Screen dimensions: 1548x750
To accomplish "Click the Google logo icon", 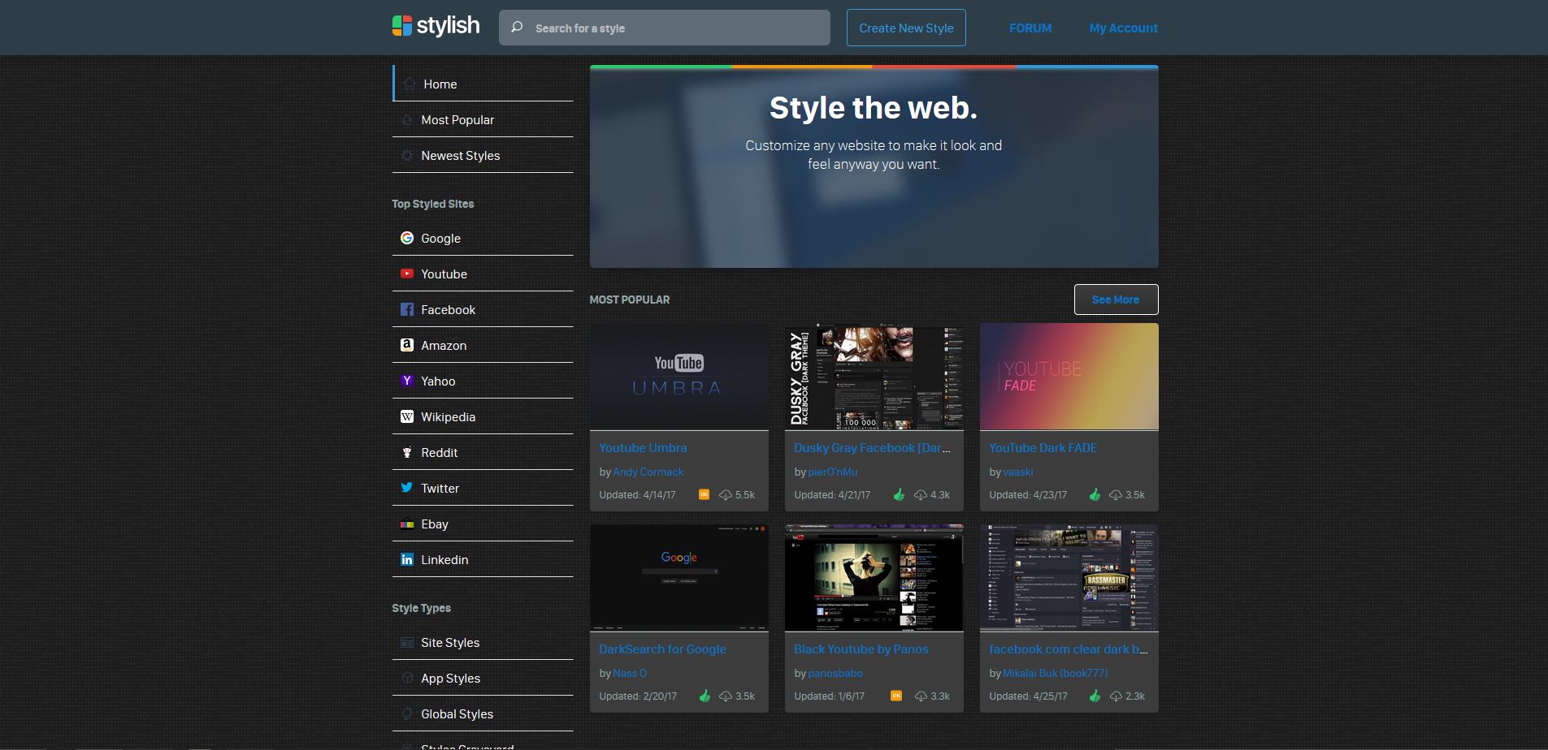I will coord(407,238).
